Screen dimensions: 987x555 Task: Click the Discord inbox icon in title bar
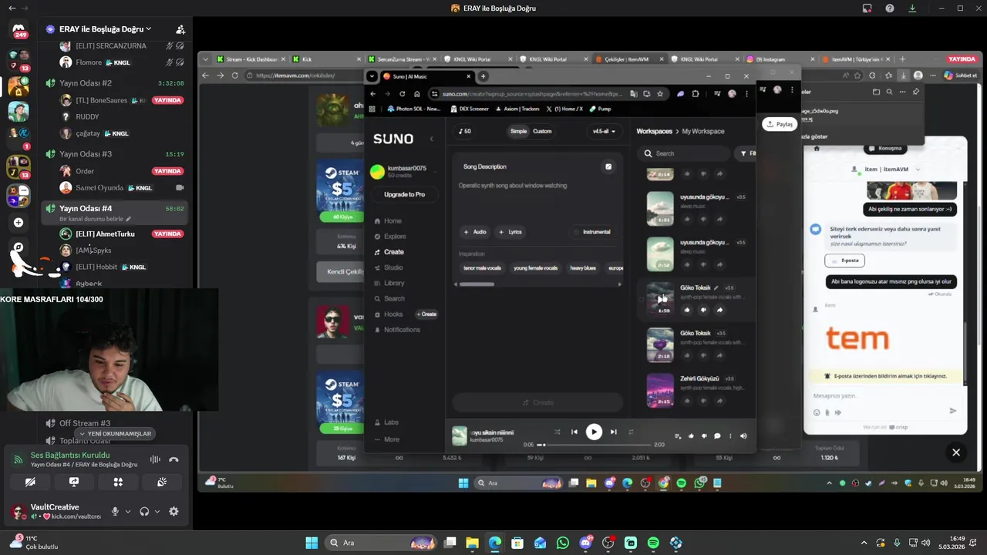867,8
